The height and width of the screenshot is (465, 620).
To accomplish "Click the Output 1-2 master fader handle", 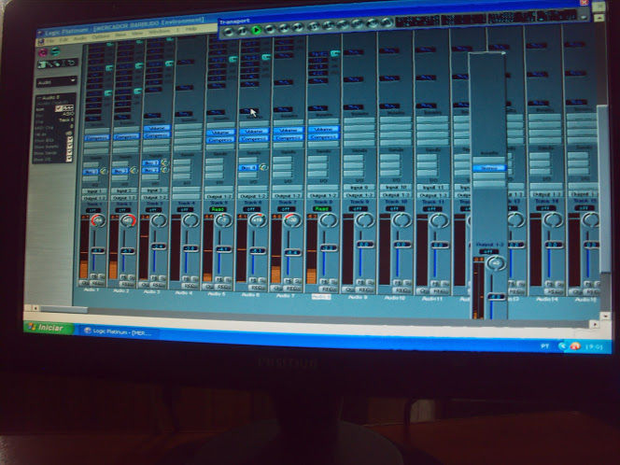I will [496, 297].
